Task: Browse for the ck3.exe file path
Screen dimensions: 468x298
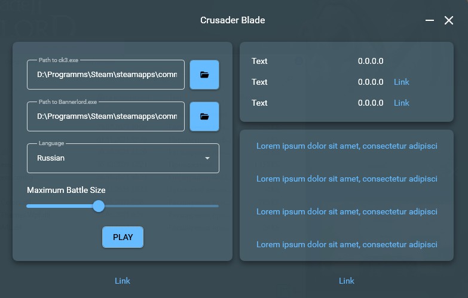Action: (204, 75)
